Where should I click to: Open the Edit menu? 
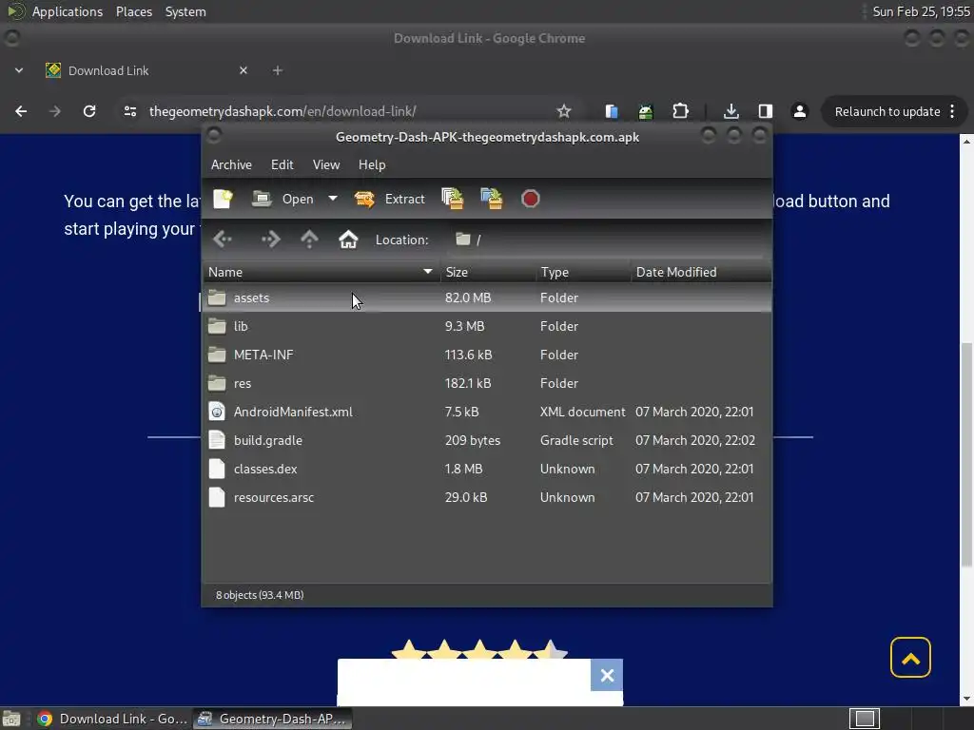282,164
